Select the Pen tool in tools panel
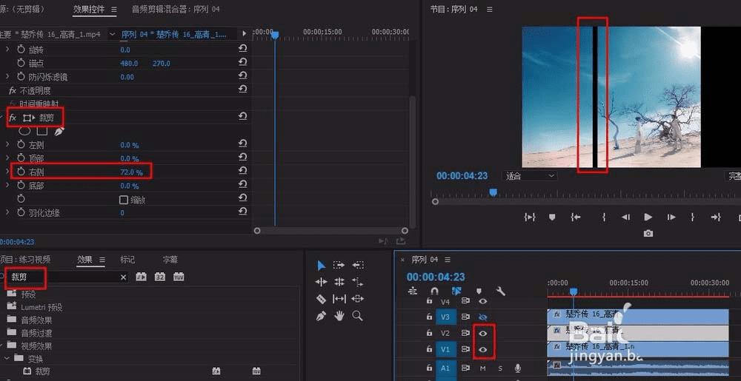Screen dimensions: 741x381 point(321,316)
